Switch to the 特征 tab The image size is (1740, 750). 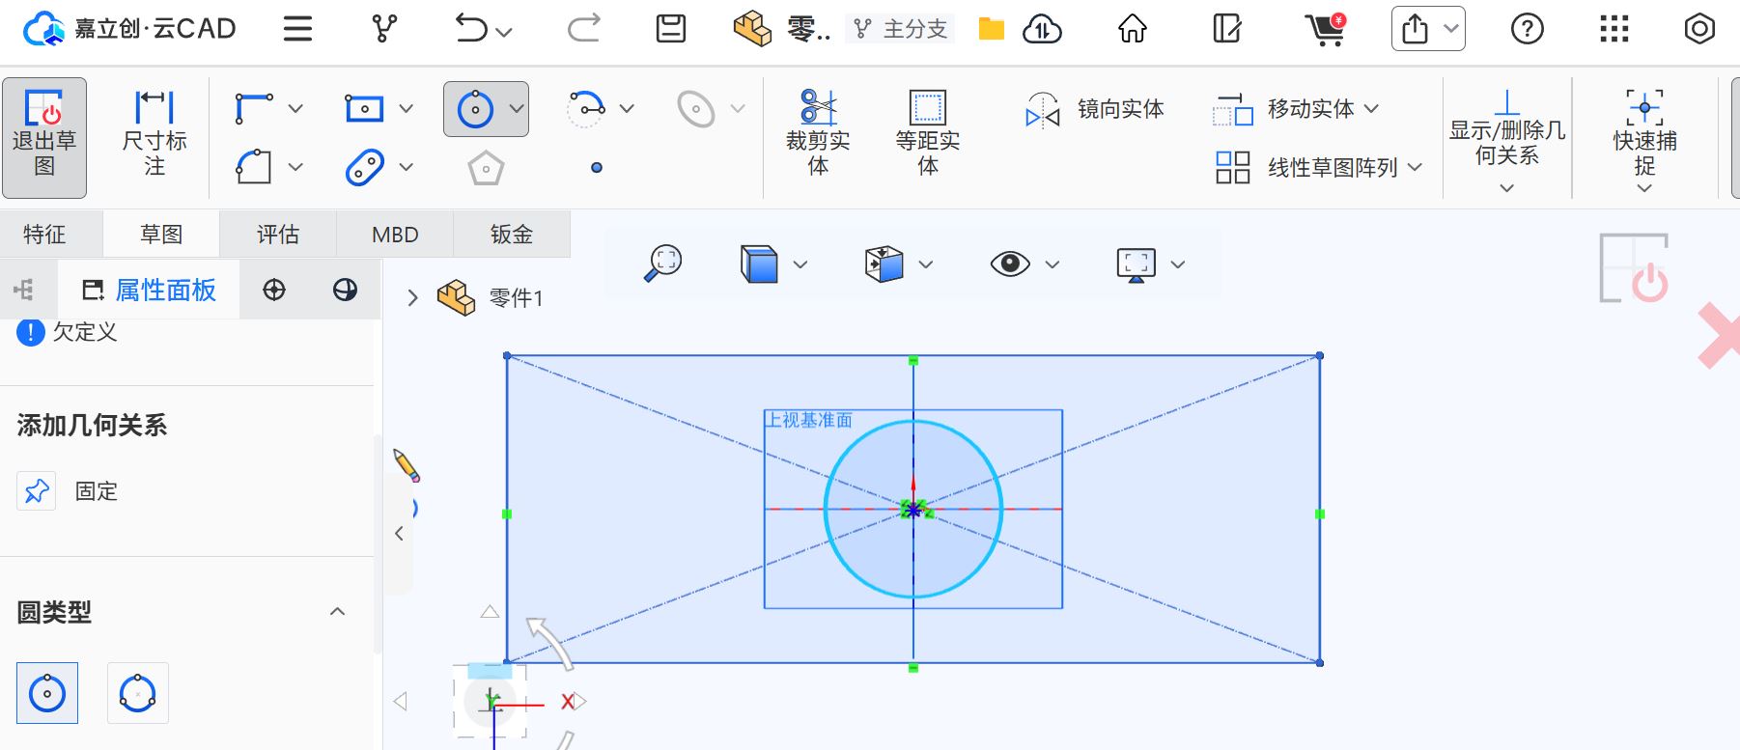point(44,235)
